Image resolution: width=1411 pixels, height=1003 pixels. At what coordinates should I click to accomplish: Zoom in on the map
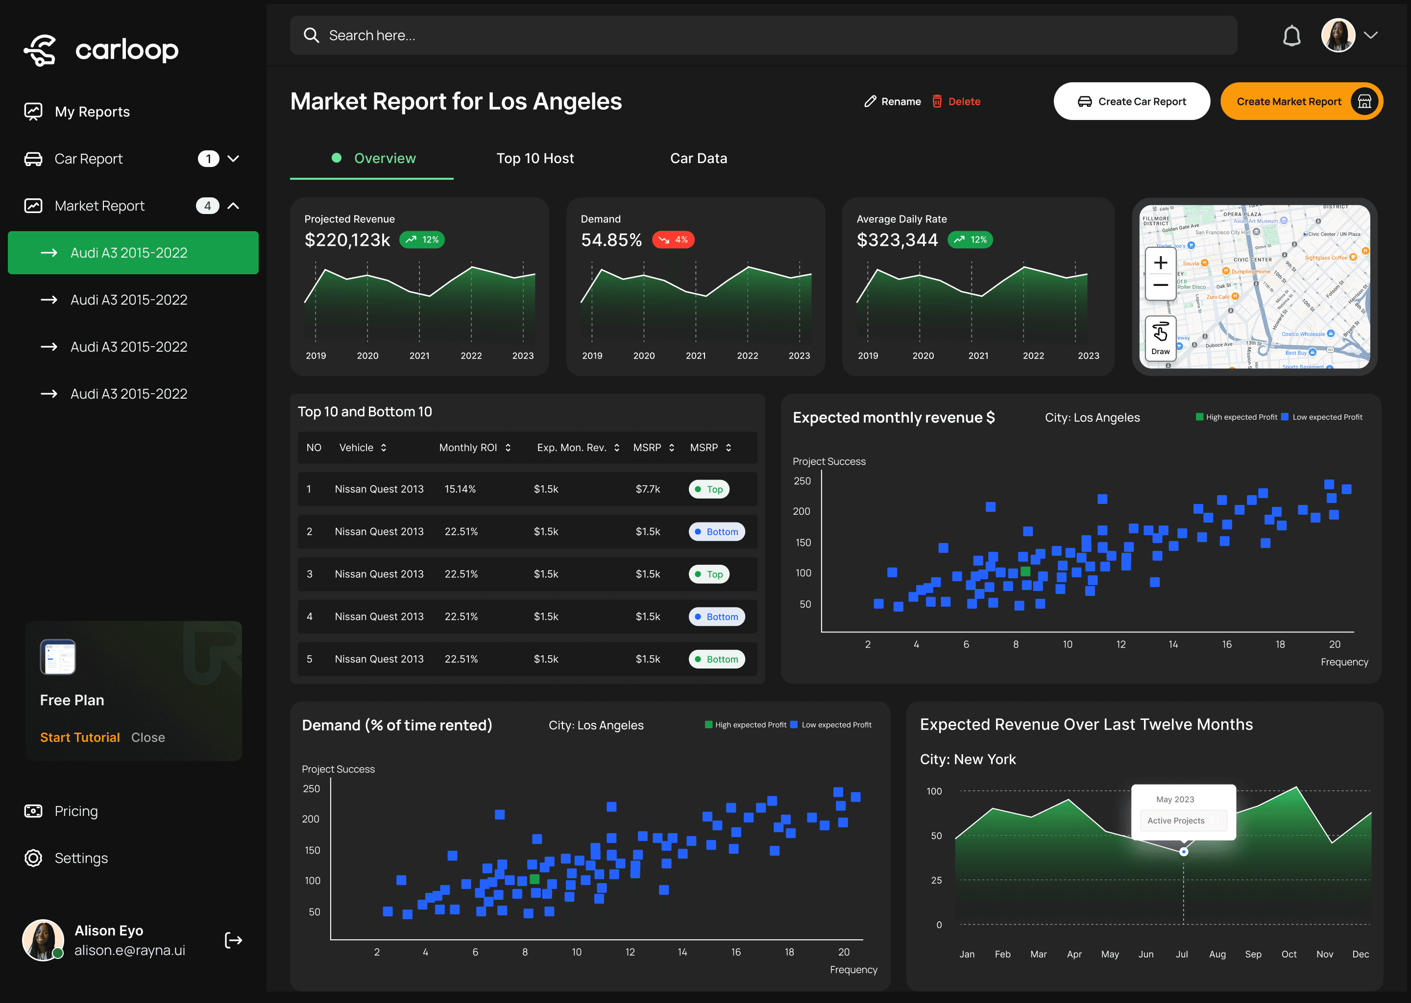click(1160, 263)
